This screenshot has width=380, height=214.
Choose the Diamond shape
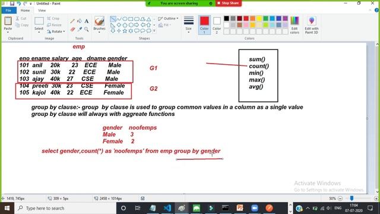click(119, 25)
